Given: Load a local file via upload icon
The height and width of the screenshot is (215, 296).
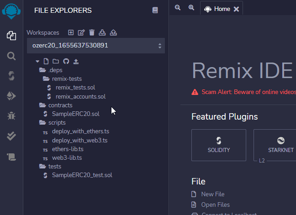Looking at the screenshot, I should pyautogui.click(x=76, y=61).
